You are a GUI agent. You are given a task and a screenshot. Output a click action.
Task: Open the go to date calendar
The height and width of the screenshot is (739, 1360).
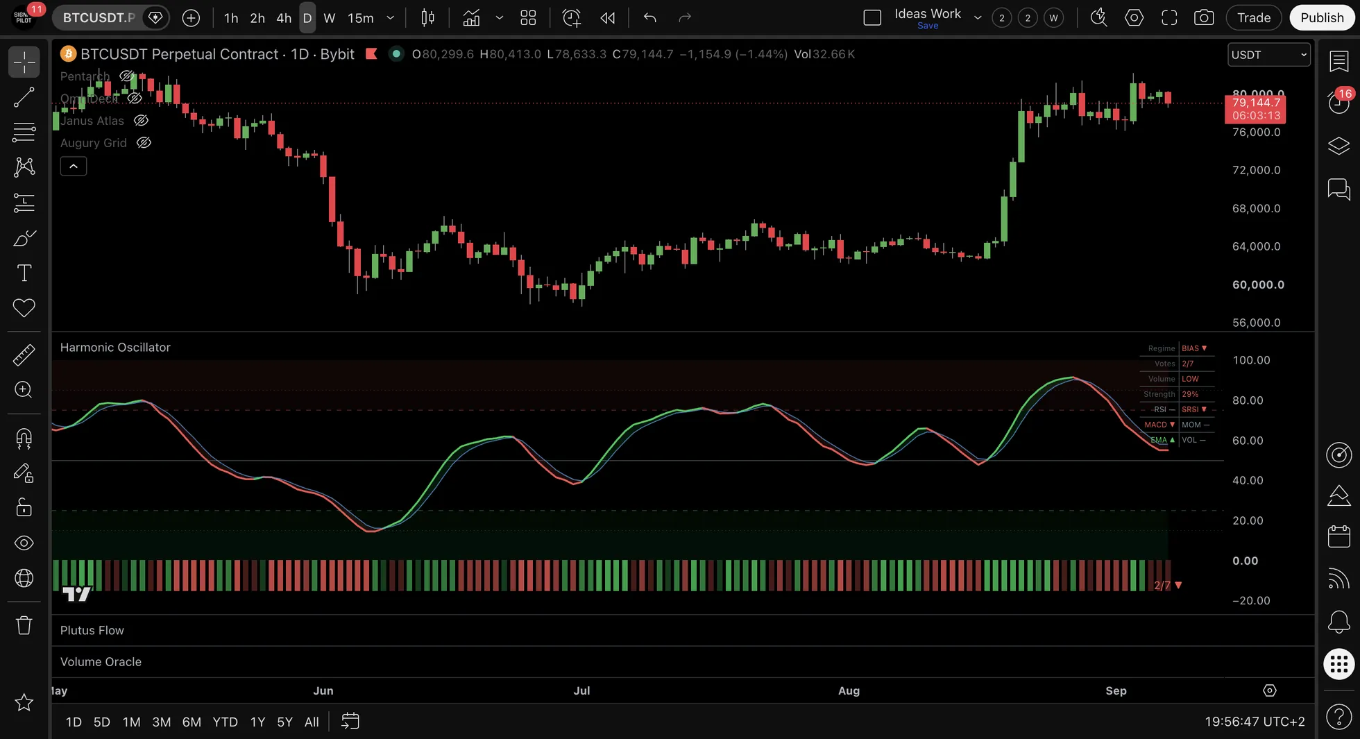350,722
